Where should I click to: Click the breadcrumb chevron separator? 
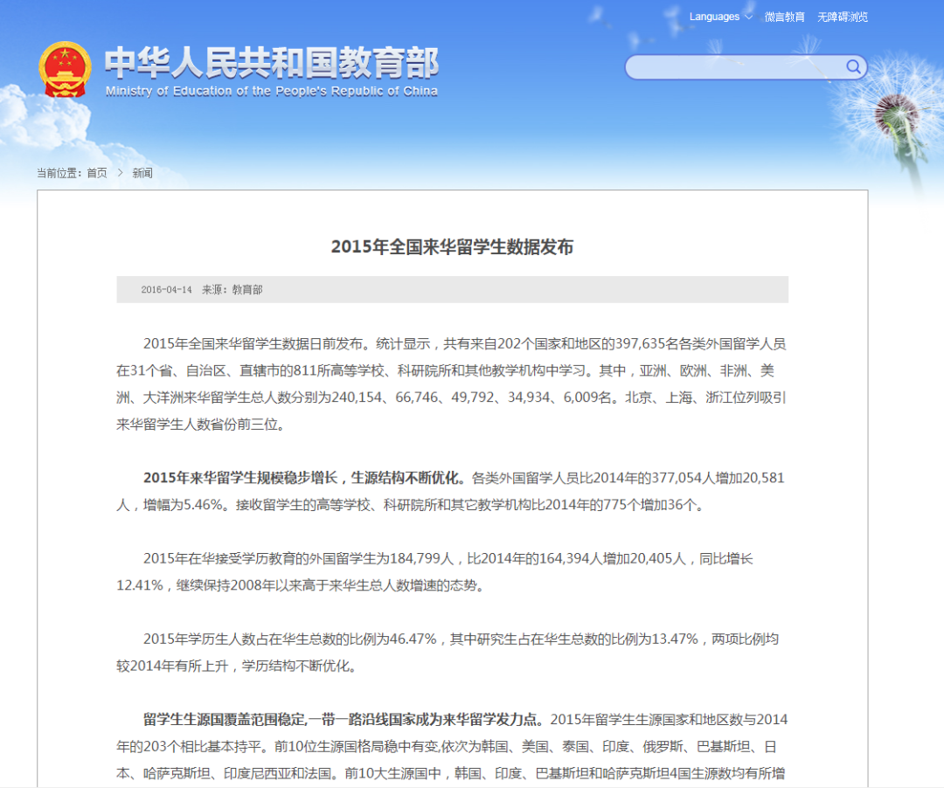click(x=120, y=173)
